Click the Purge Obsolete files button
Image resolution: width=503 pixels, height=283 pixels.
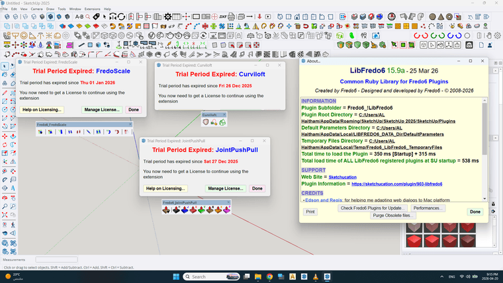(393, 216)
